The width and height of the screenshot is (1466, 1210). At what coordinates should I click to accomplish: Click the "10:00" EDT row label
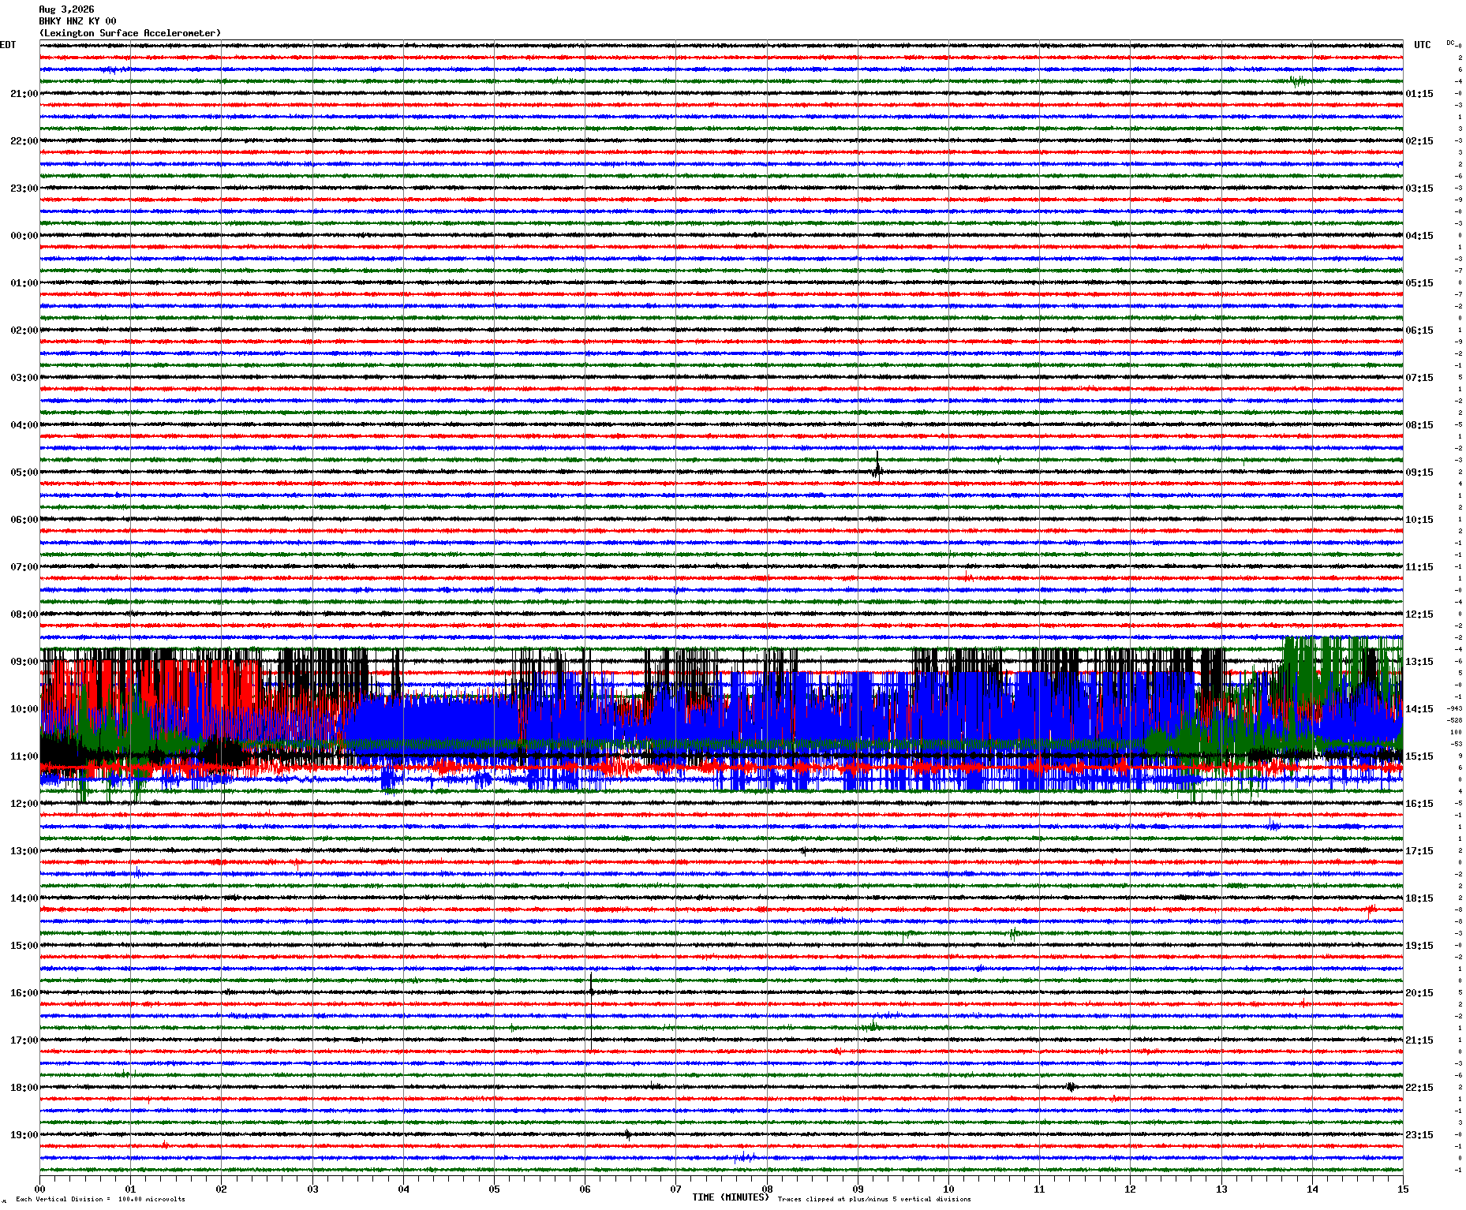pyautogui.click(x=24, y=709)
